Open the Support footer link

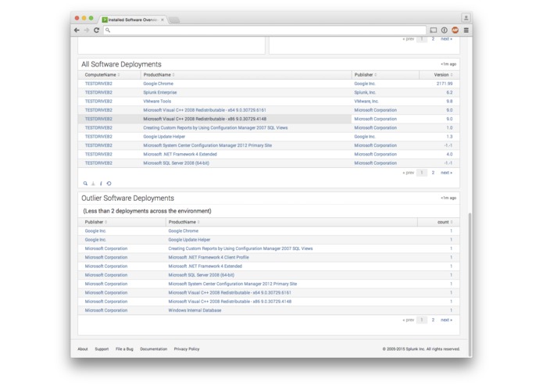point(102,349)
